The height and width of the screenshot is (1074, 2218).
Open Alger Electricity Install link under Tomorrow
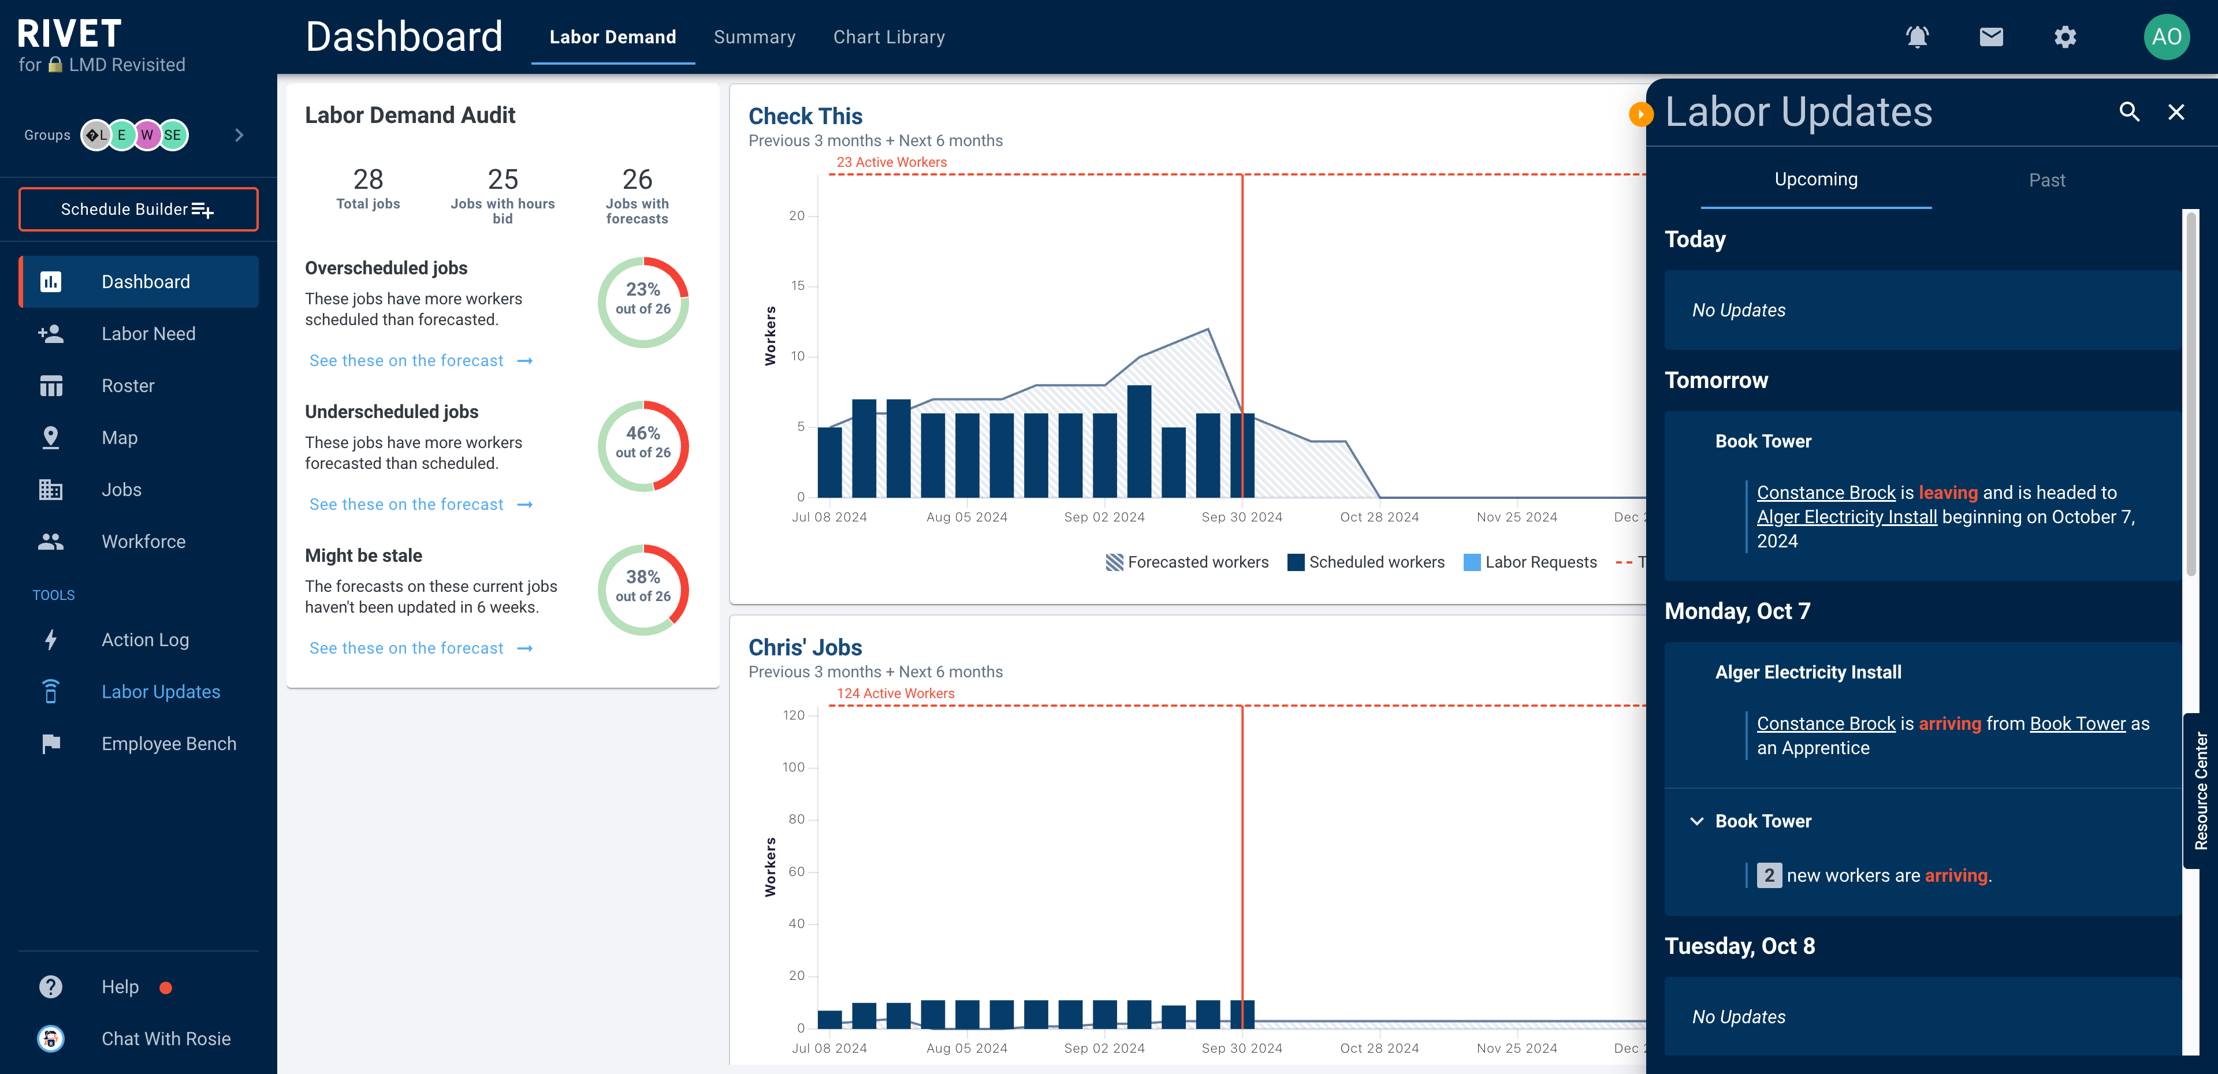click(x=1846, y=516)
